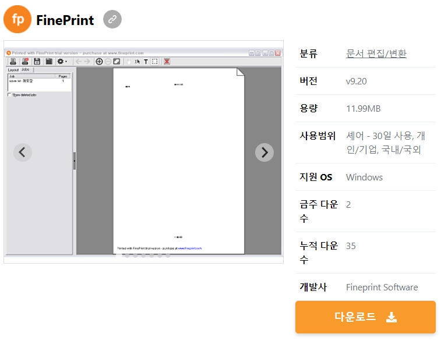Viewport: 441px width, 341px height.
Task: Click the FinePrint orange fp logo
Action: tap(17, 19)
